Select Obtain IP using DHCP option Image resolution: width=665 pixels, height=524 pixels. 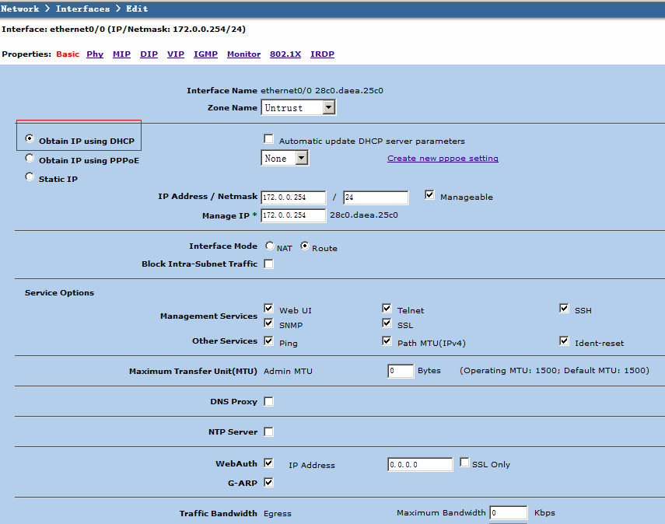tap(30, 139)
